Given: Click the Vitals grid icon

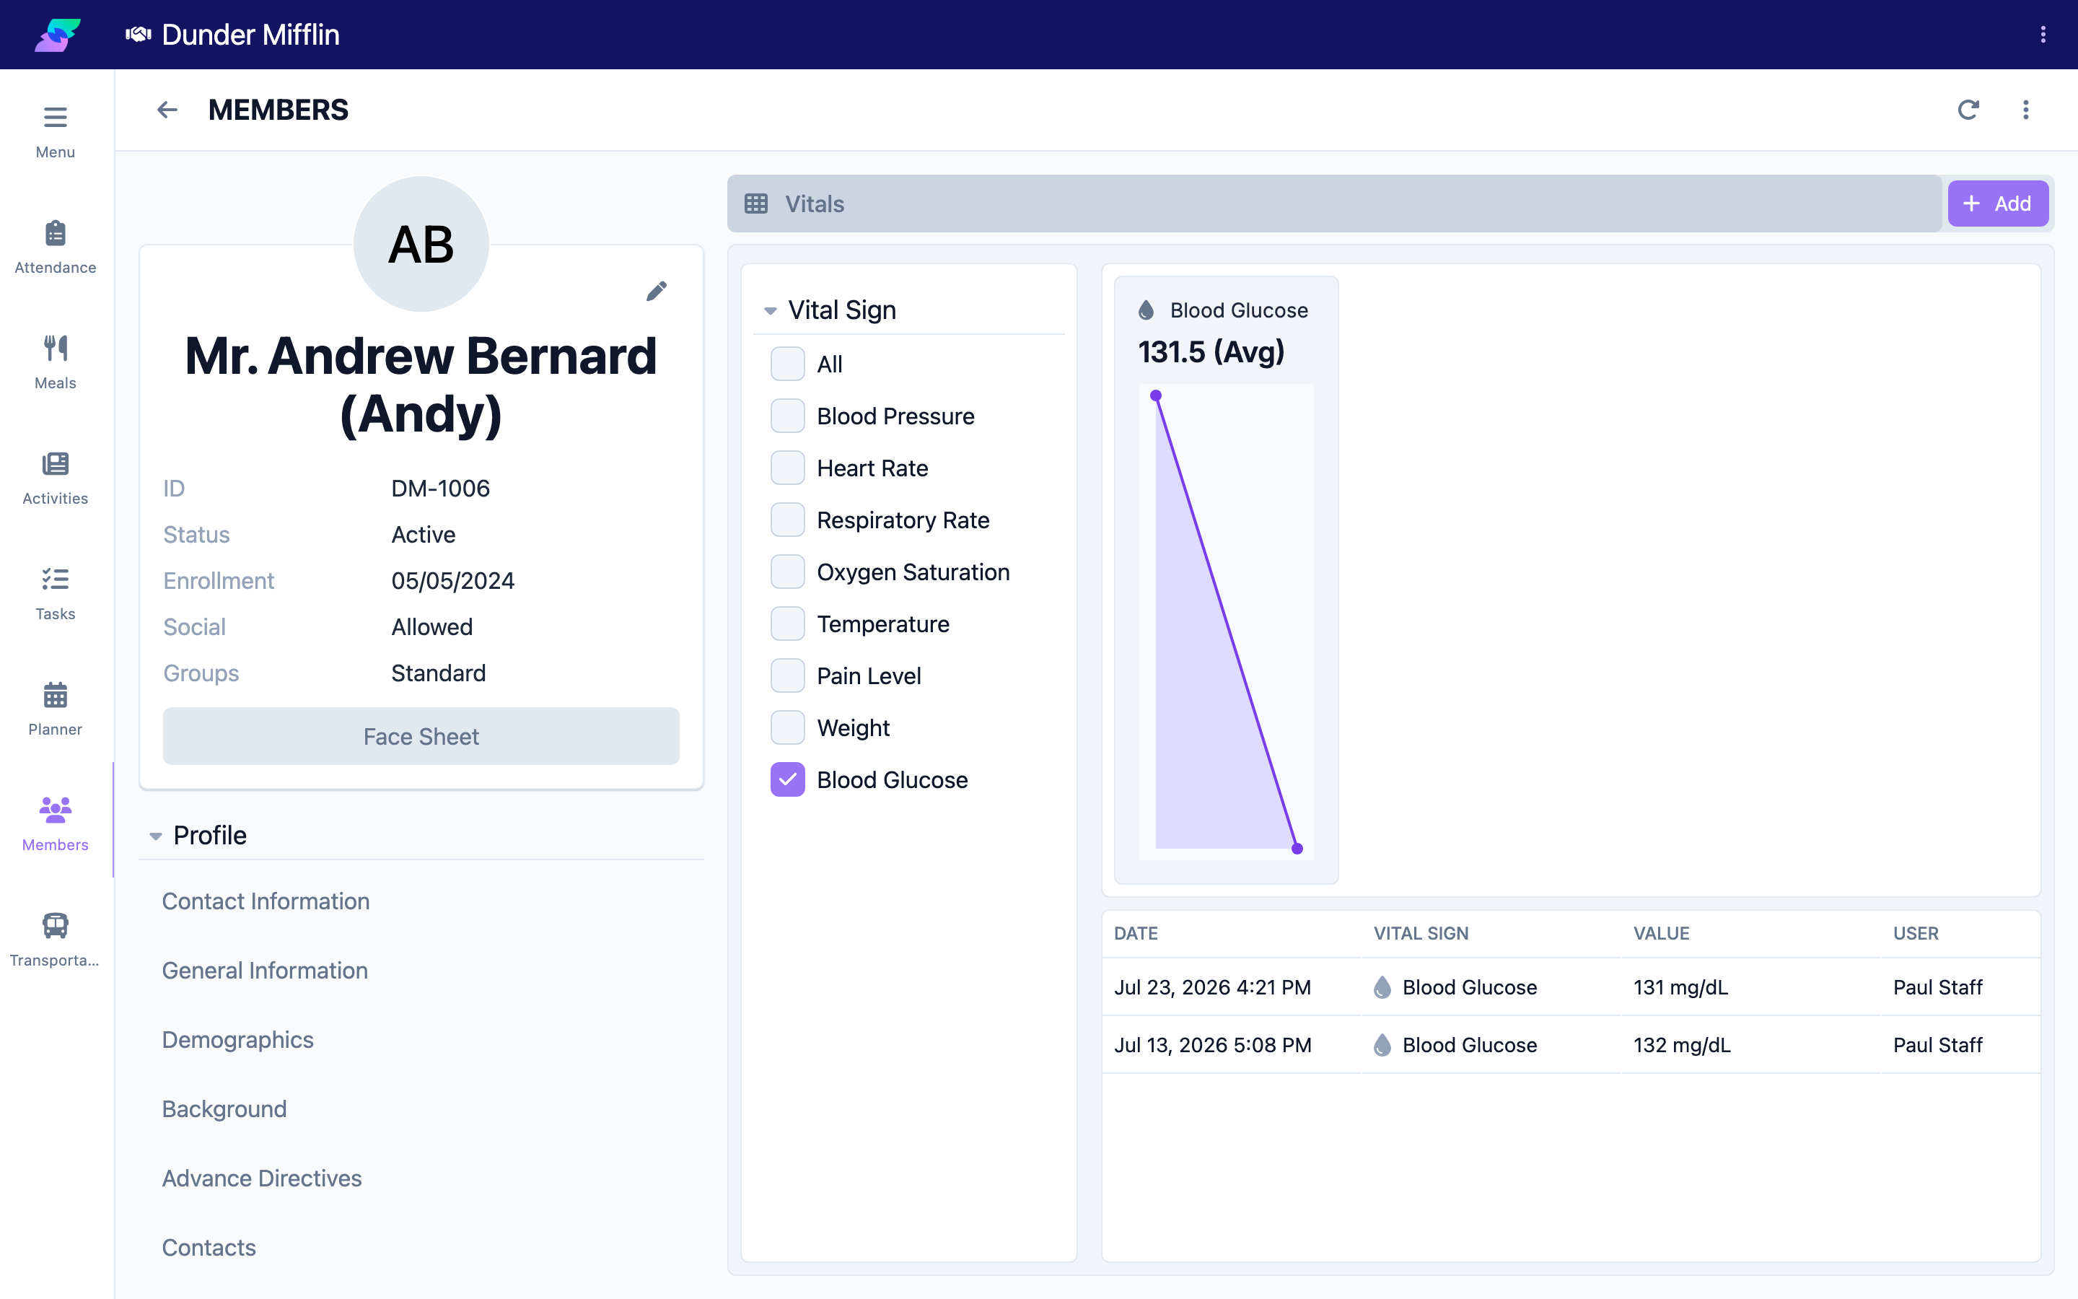Looking at the screenshot, I should tap(755, 204).
